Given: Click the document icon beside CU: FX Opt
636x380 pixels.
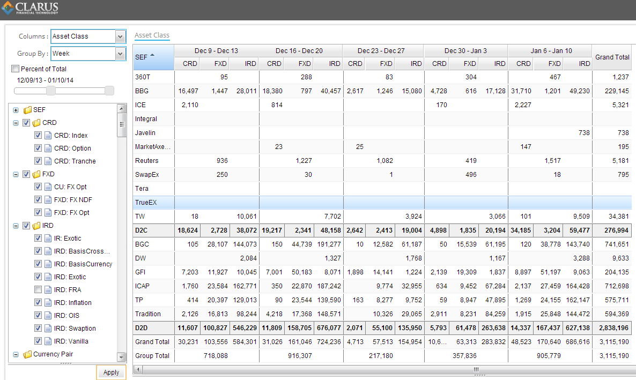Looking at the screenshot, I should coord(48,187).
